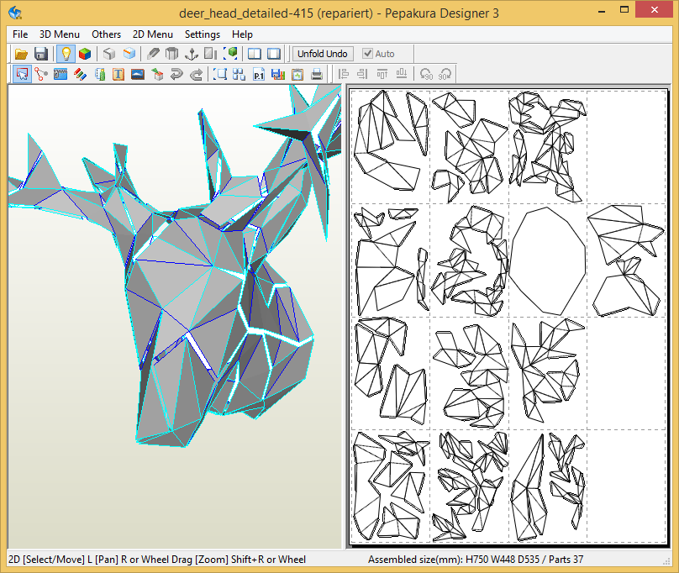Click the color pencils edge color icon
Viewport: 679px width, 573px height.
click(80, 75)
